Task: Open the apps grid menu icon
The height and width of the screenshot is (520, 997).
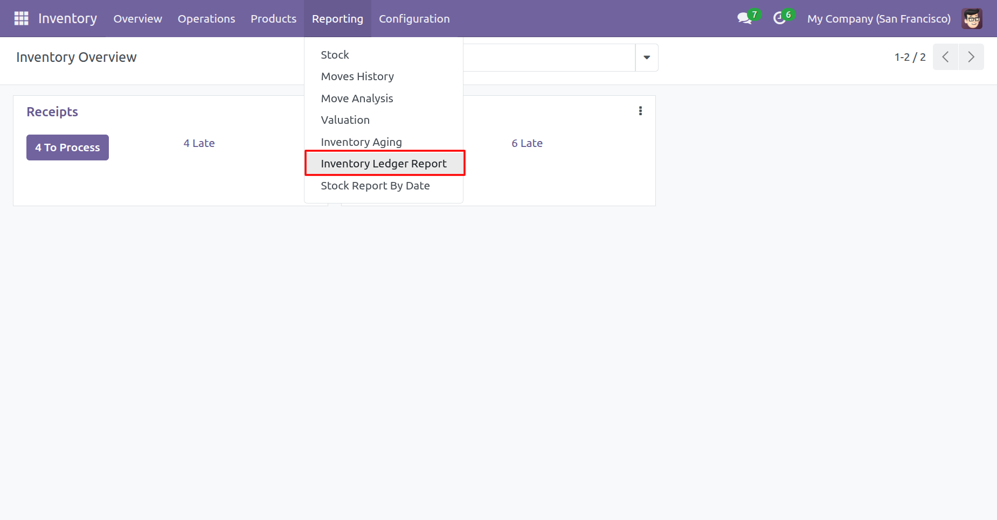Action: point(21,18)
